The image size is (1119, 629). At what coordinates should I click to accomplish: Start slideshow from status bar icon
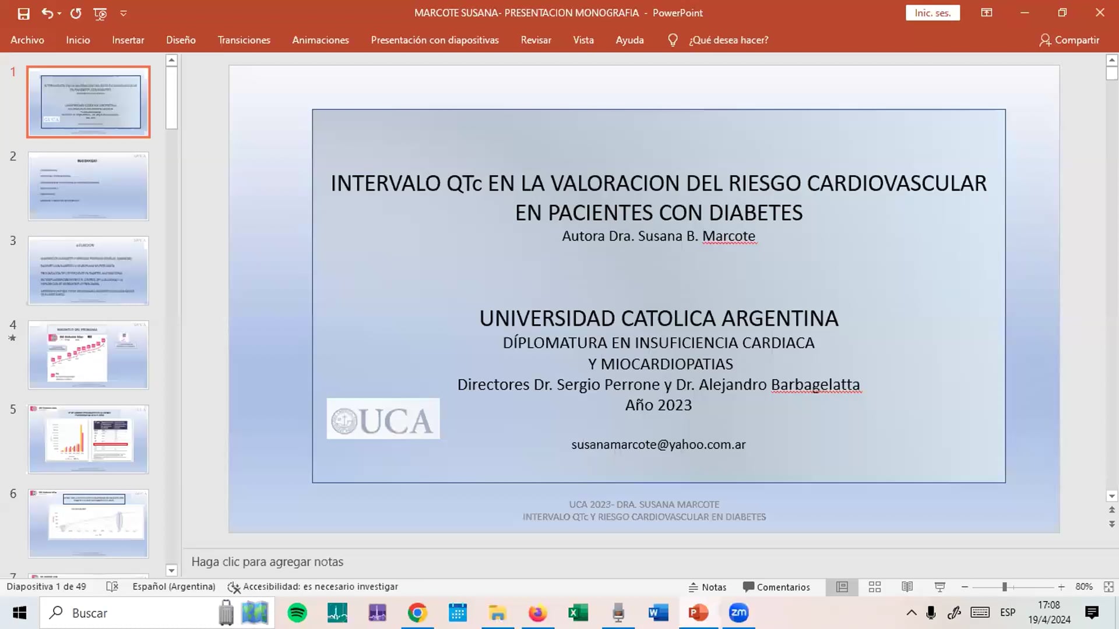[939, 587]
